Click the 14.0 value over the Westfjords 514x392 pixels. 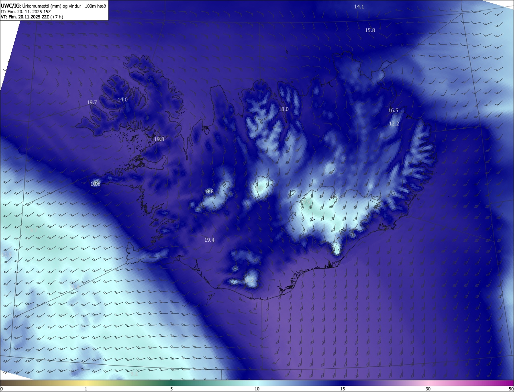pos(122,100)
